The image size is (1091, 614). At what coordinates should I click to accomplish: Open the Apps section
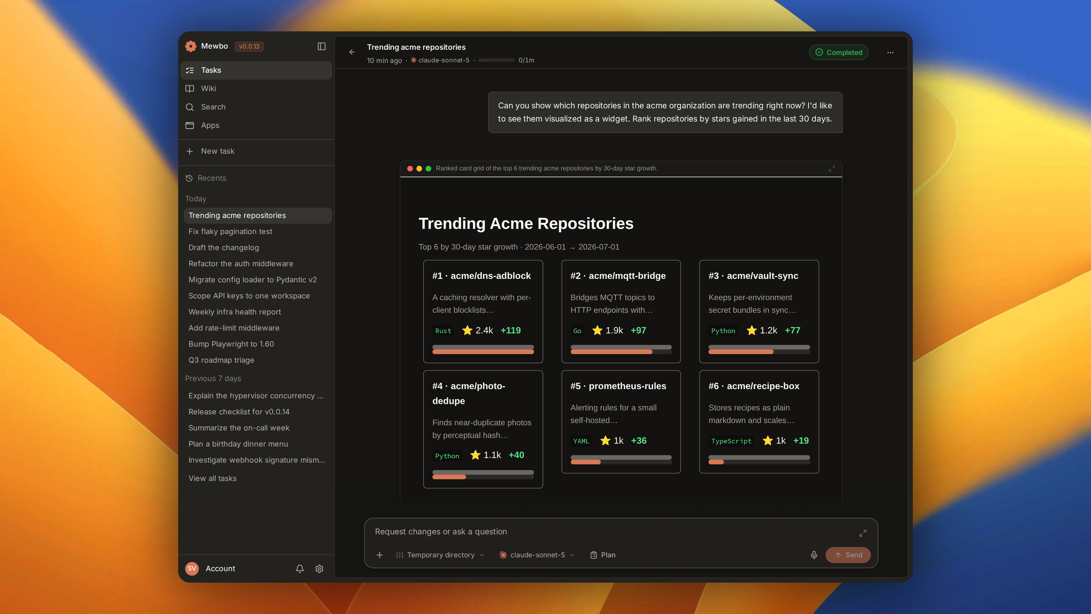click(256, 125)
